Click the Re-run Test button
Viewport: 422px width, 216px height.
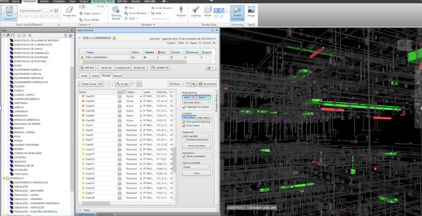[208, 84]
